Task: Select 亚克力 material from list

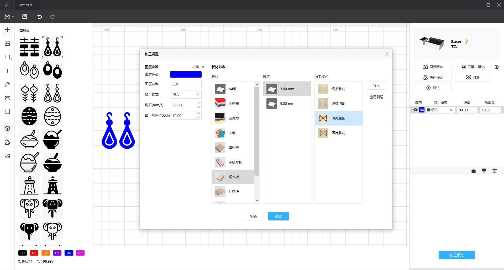Action: pyautogui.click(x=233, y=118)
